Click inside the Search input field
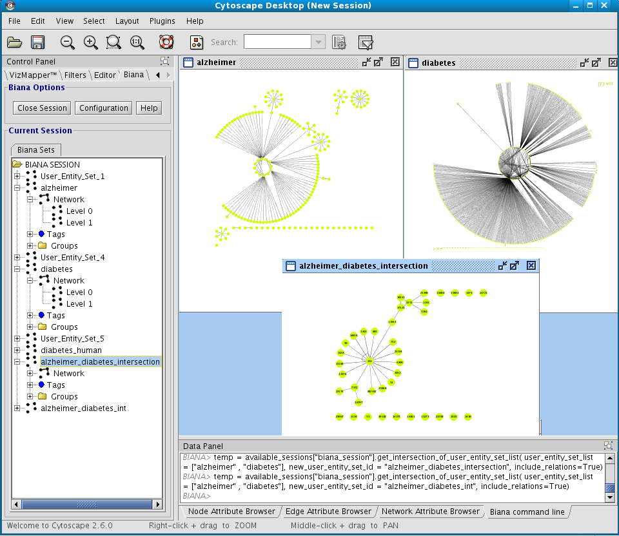Screen dimensions: 619x536 (277, 43)
